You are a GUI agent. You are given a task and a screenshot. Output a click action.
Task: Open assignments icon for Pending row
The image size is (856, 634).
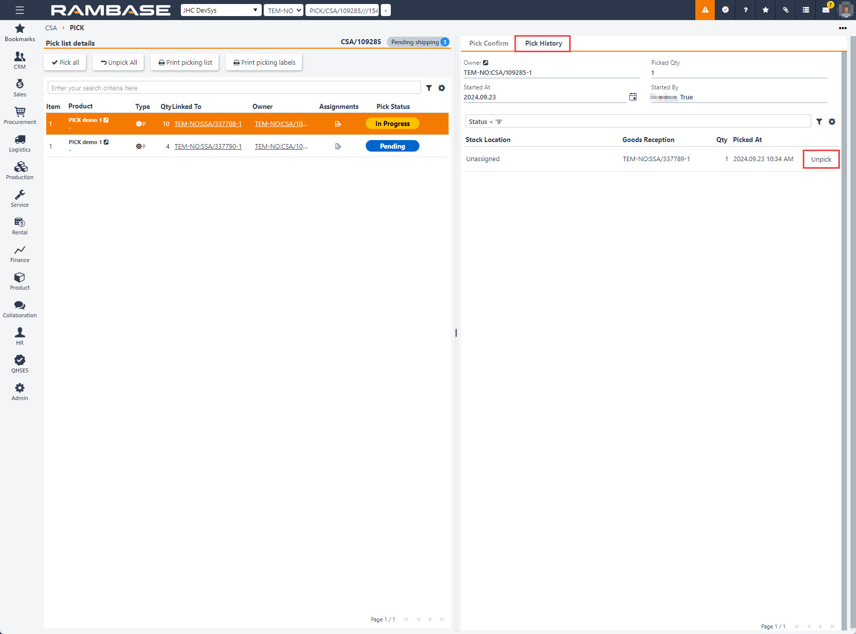tap(338, 146)
